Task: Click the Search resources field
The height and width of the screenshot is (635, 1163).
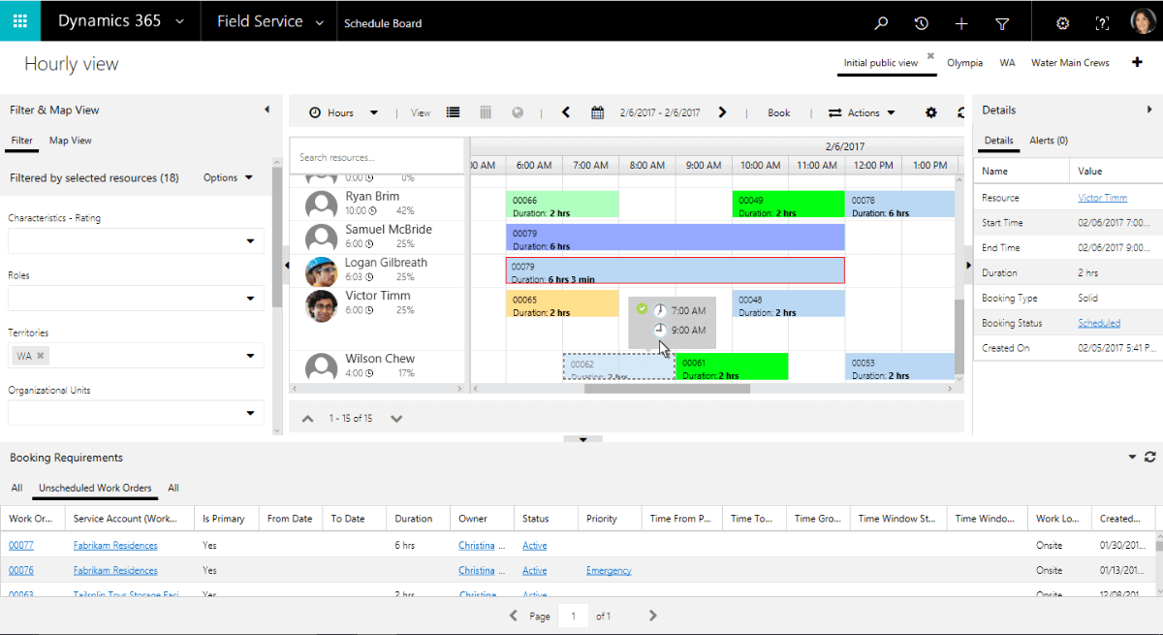Action: (x=377, y=157)
